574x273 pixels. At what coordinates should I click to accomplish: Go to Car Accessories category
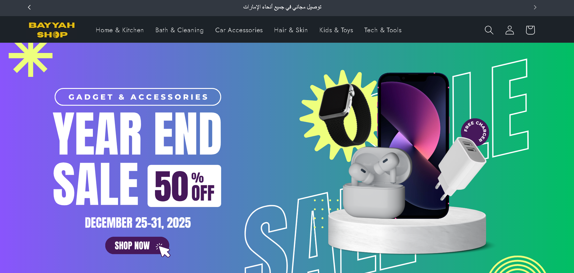[x=239, y=30]
